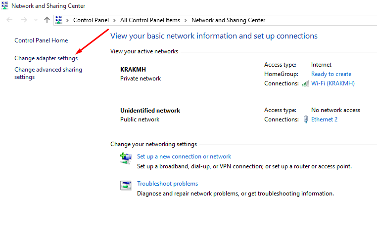The width and height of the screenshot is (377, 233).
Task: Click the Troubleshoot problems icon
Action: 126,186
